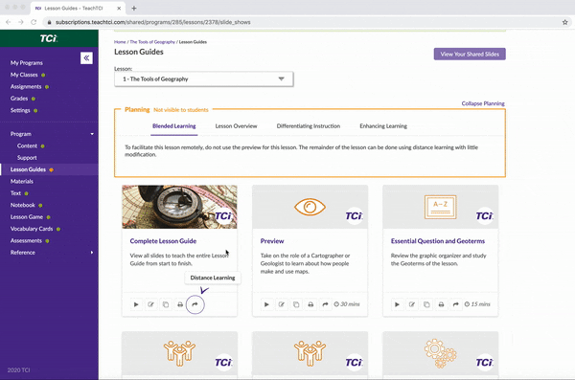
Task: Open Materials in the sidebar
Action: pos(22,182)
